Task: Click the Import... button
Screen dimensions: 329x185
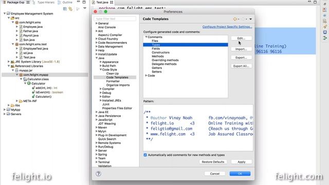Action: [x=241, y=49]
